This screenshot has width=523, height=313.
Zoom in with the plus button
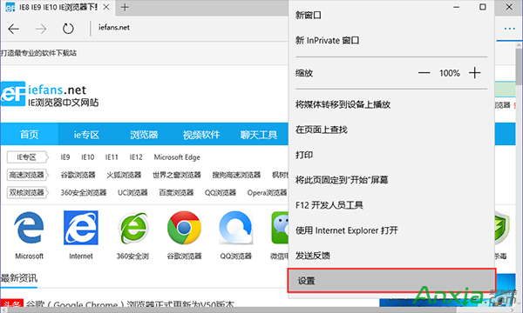tap(475, 72)
